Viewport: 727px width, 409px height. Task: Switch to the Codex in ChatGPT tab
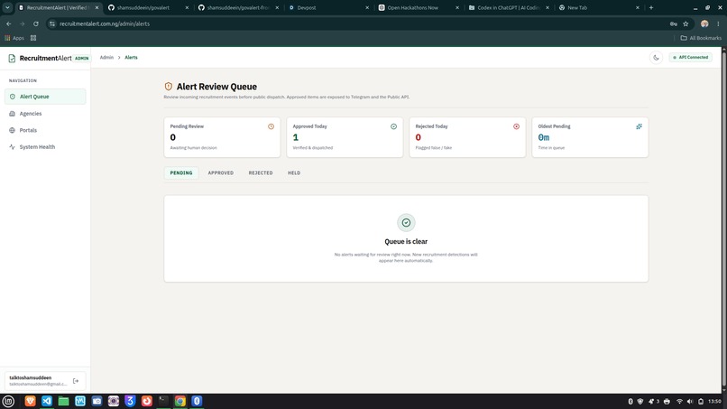tap(509, 7)
